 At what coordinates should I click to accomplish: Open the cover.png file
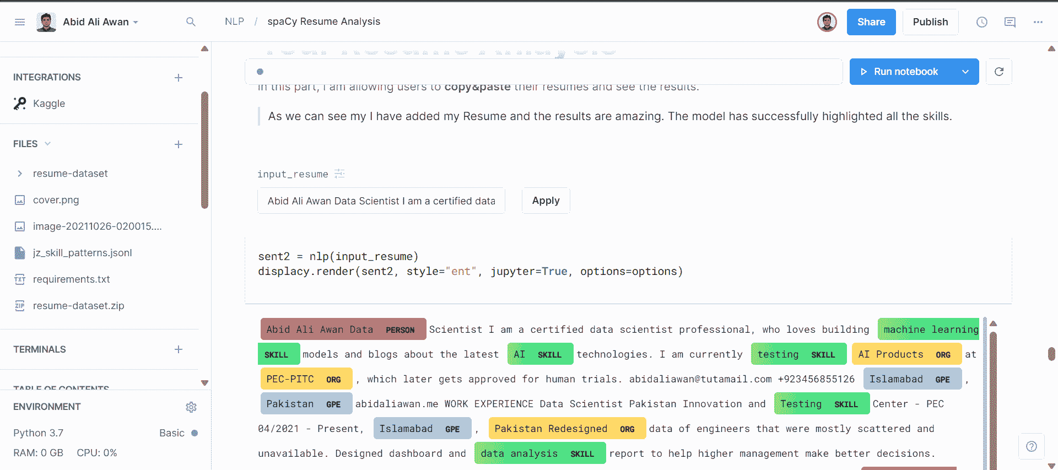[x=56, y=200]
